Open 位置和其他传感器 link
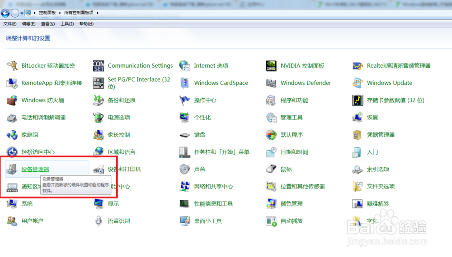This screenshot has height=257, width=452. tap(303, 187)
